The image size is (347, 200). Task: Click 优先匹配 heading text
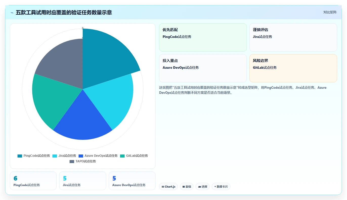click(x=170, y=30)
